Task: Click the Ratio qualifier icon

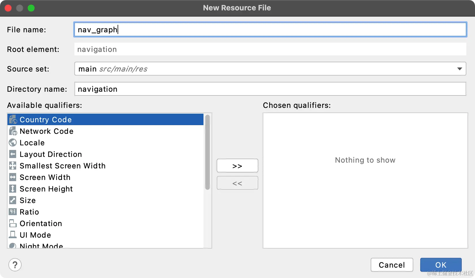Action: click(13, 212)
